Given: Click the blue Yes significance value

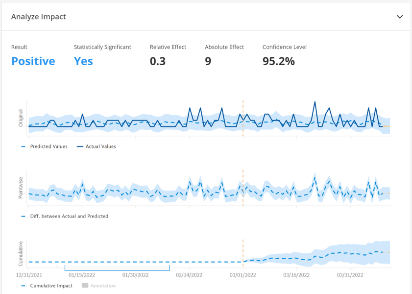Looking at the screenshot, I should click(x=83, y=61).
